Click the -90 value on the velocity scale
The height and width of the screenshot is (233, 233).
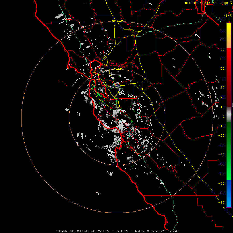221,203
